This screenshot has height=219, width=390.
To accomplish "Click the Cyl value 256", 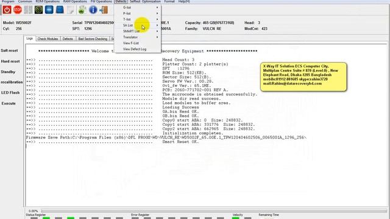I will (x=19, y=29).
